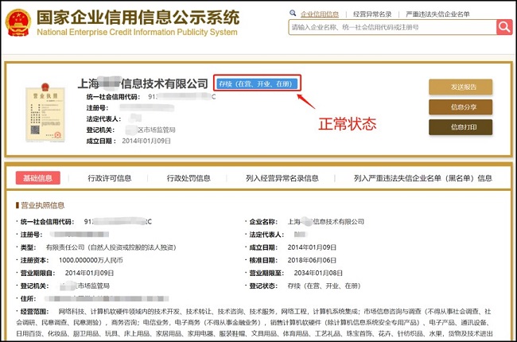Screen dimensions: 517x342
Task: Click 营业期限至 value 2034年01月08日
Action: click(318, 273)
